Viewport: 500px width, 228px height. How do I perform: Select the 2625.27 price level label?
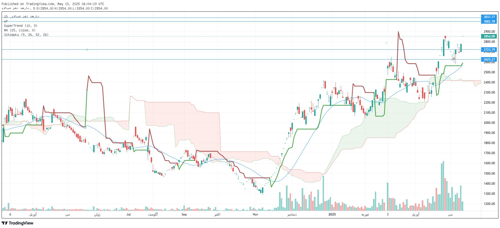pos(489,60)
